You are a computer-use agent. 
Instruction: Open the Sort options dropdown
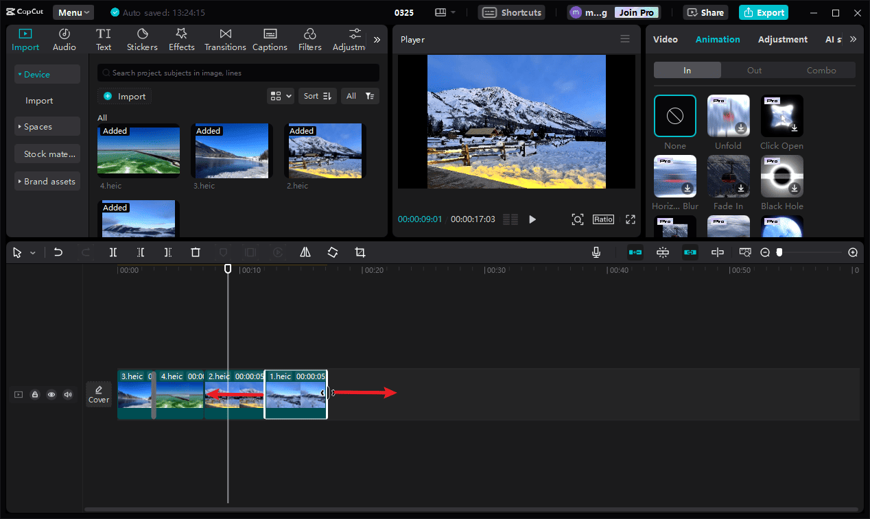pos(317,96)
